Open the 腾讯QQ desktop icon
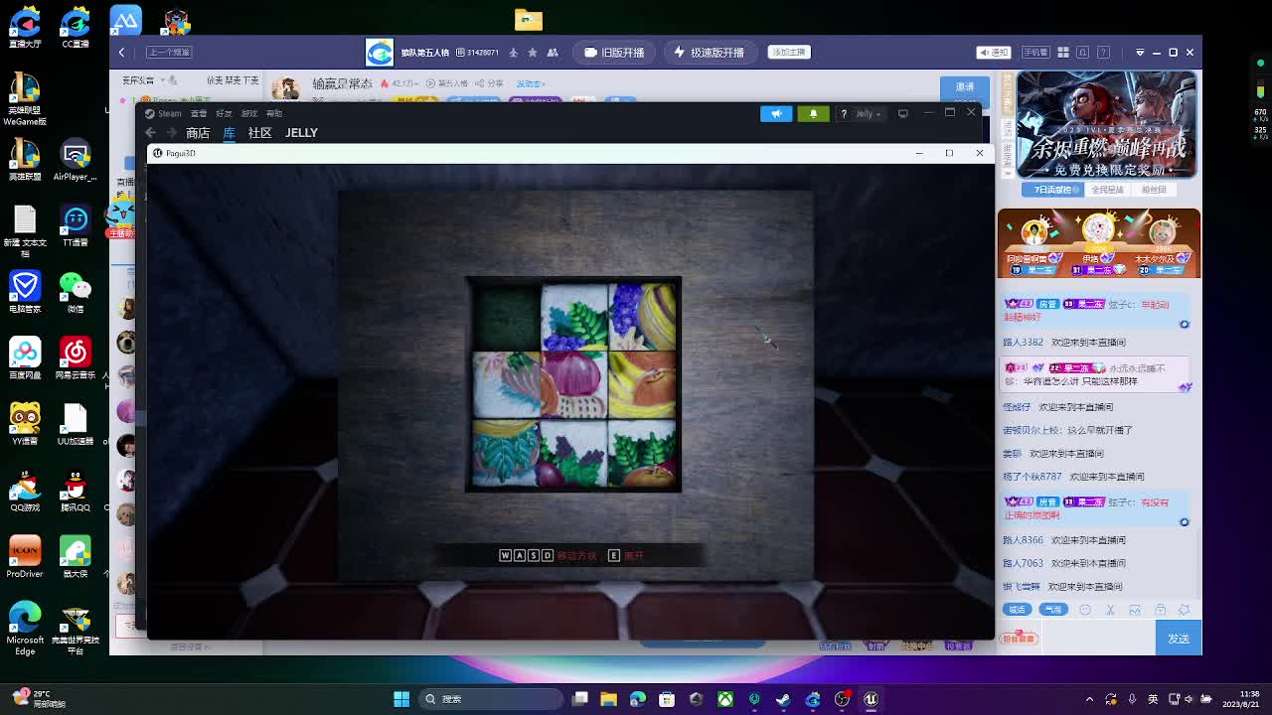Image resolution: width=1272 pixels, height=715 pixels. 75,492
